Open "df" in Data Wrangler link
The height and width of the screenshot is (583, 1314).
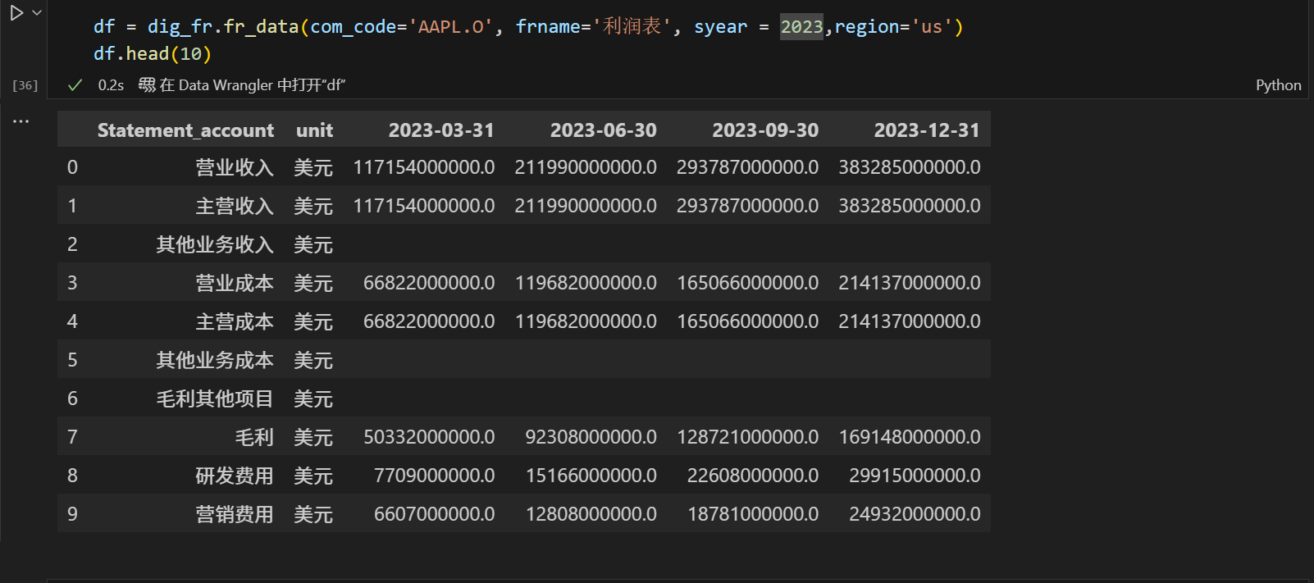coord(252,84)
